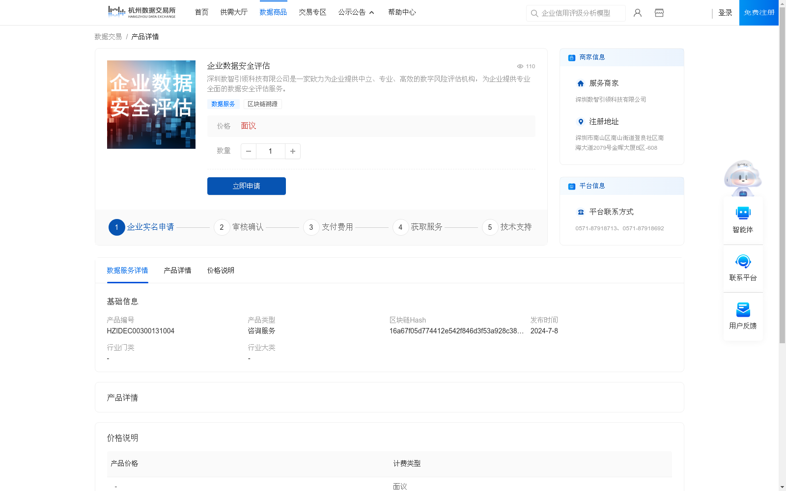Click the 计费类型 table header
Screen dimensions: 786x491
[x=407, y=464]
